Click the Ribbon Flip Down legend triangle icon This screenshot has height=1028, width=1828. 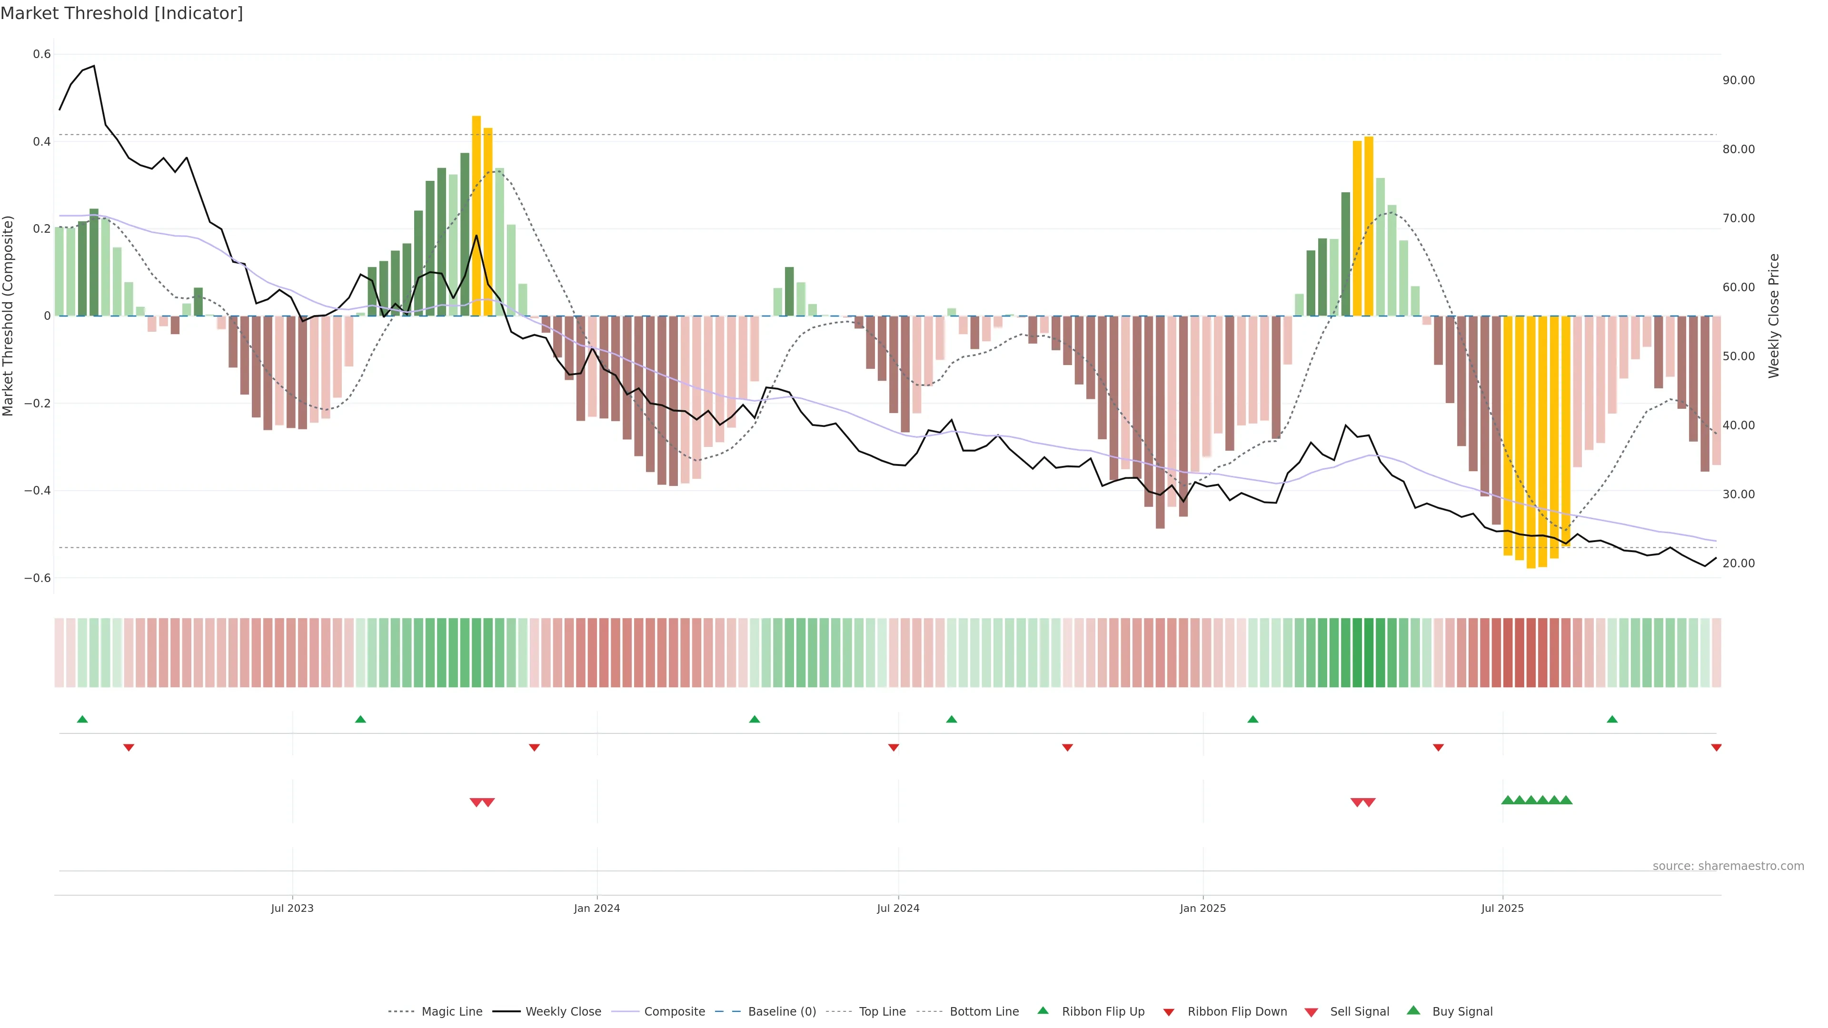(x=1168, y=1012)
